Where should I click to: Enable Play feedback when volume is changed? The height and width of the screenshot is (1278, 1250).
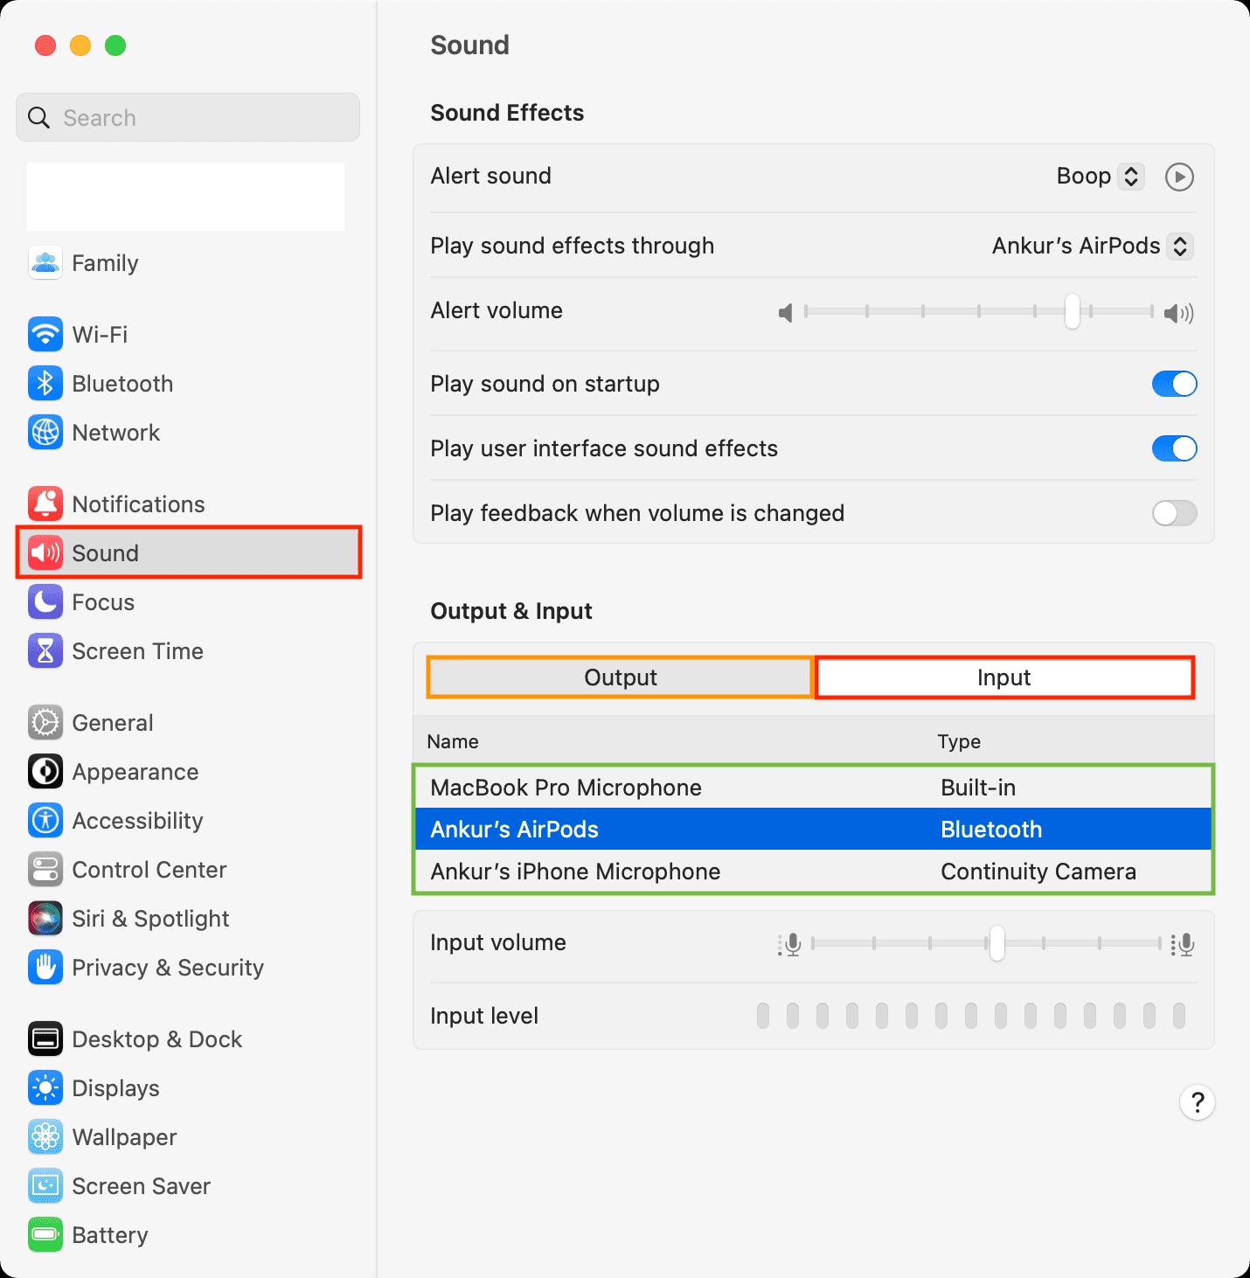1174,513
